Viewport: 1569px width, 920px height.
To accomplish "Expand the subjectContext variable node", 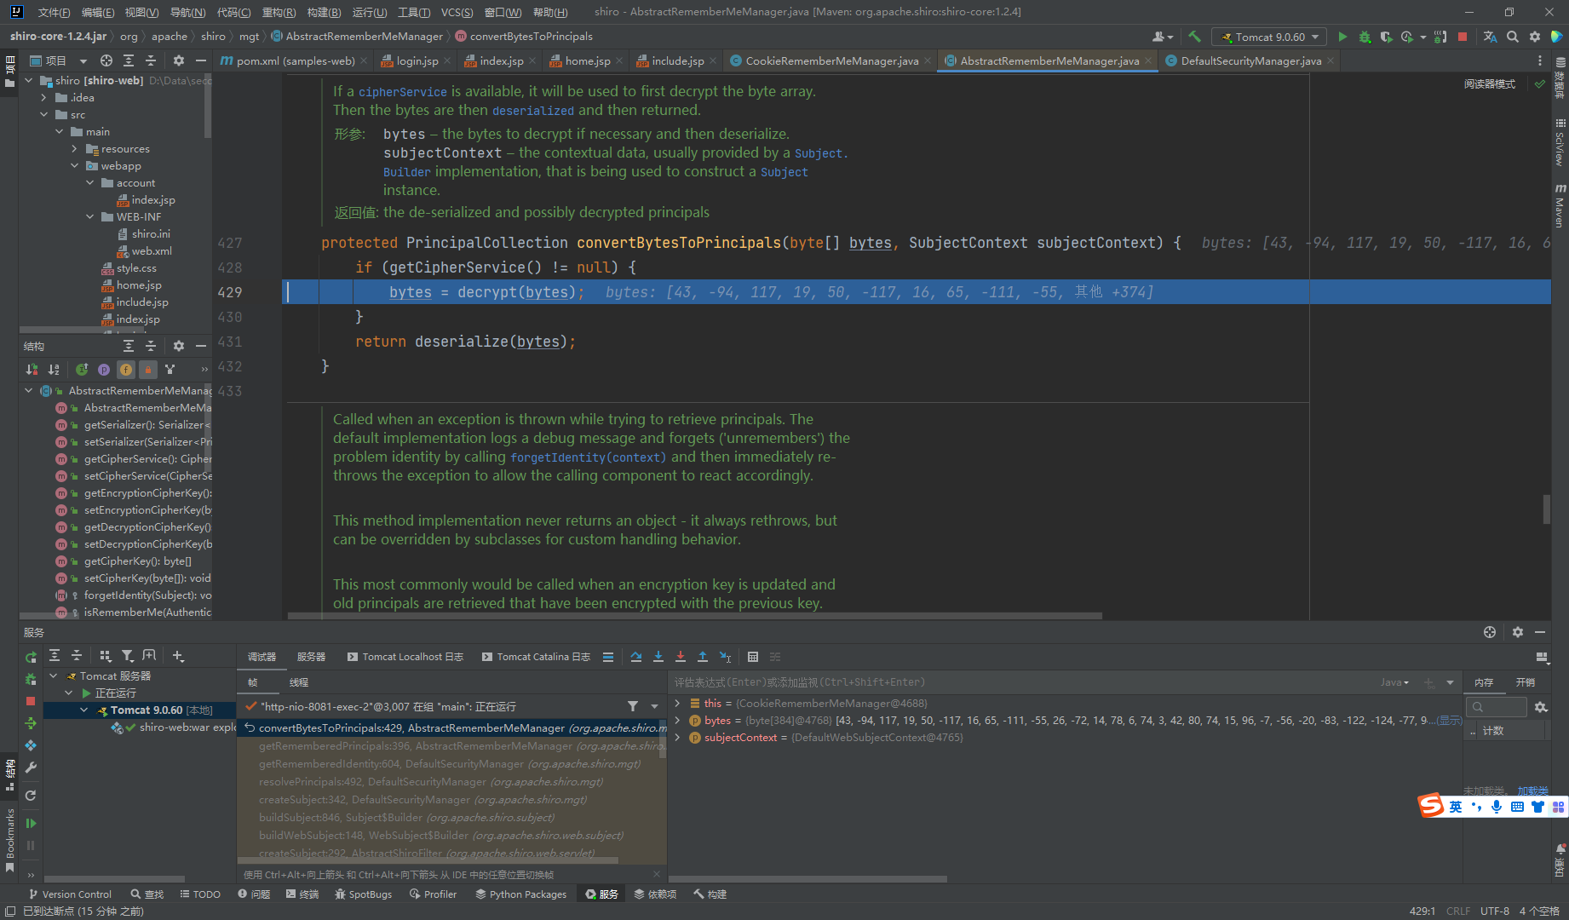I will point(677,737).
